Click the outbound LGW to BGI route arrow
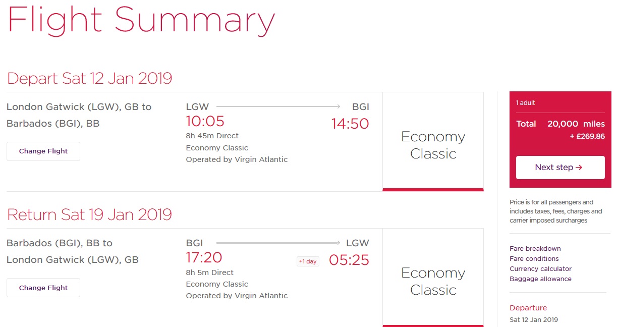This screenshot has height=327, width=618. (278, 106)
